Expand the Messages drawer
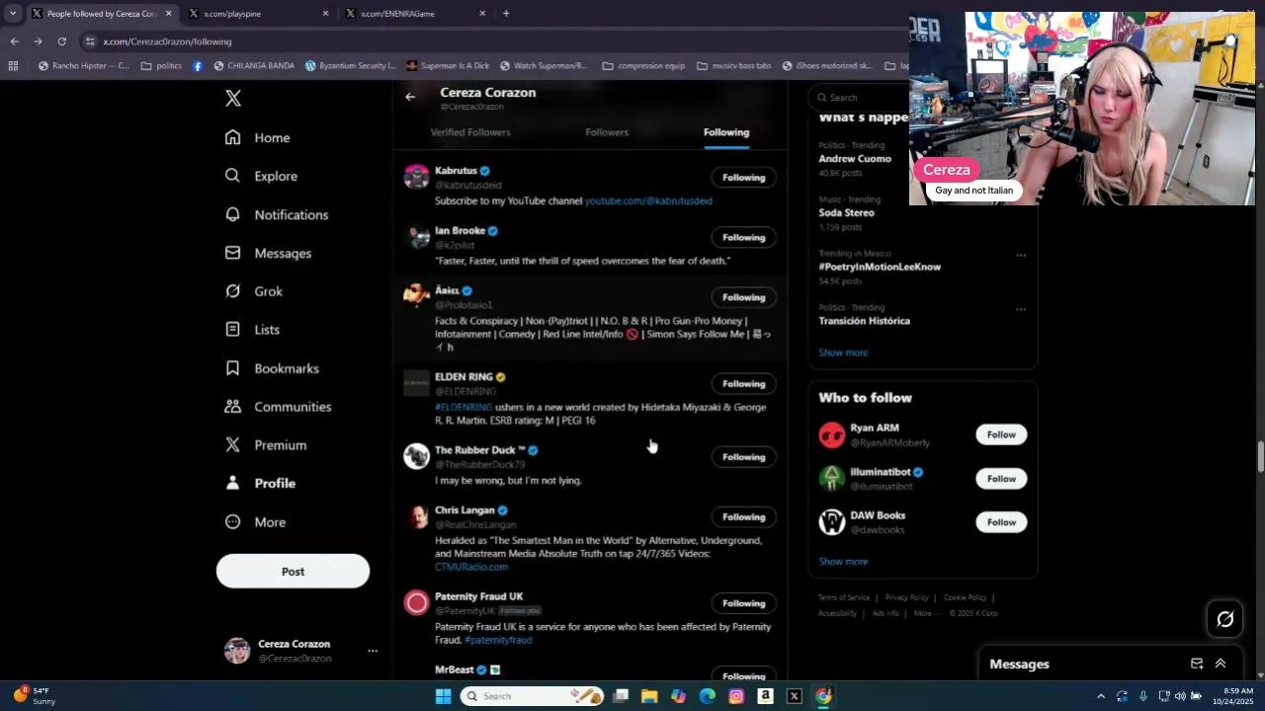 (x=1221, y=664)
